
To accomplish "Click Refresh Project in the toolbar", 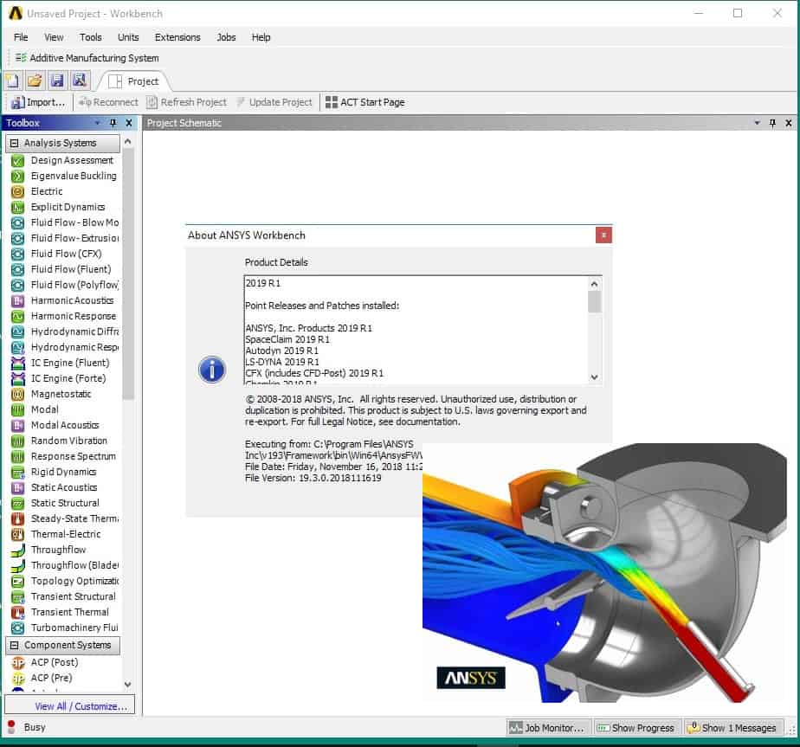I will [186, 102].
